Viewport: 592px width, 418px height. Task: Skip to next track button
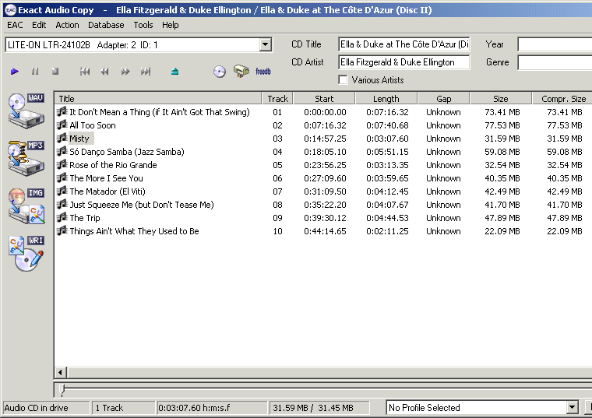(145, 72)
